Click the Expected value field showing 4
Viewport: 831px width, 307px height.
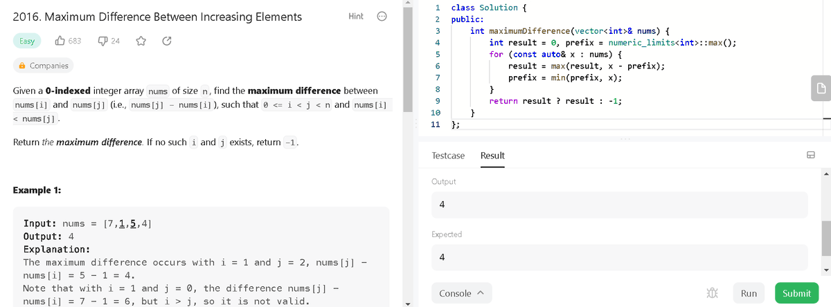click(x=619, y=257)
